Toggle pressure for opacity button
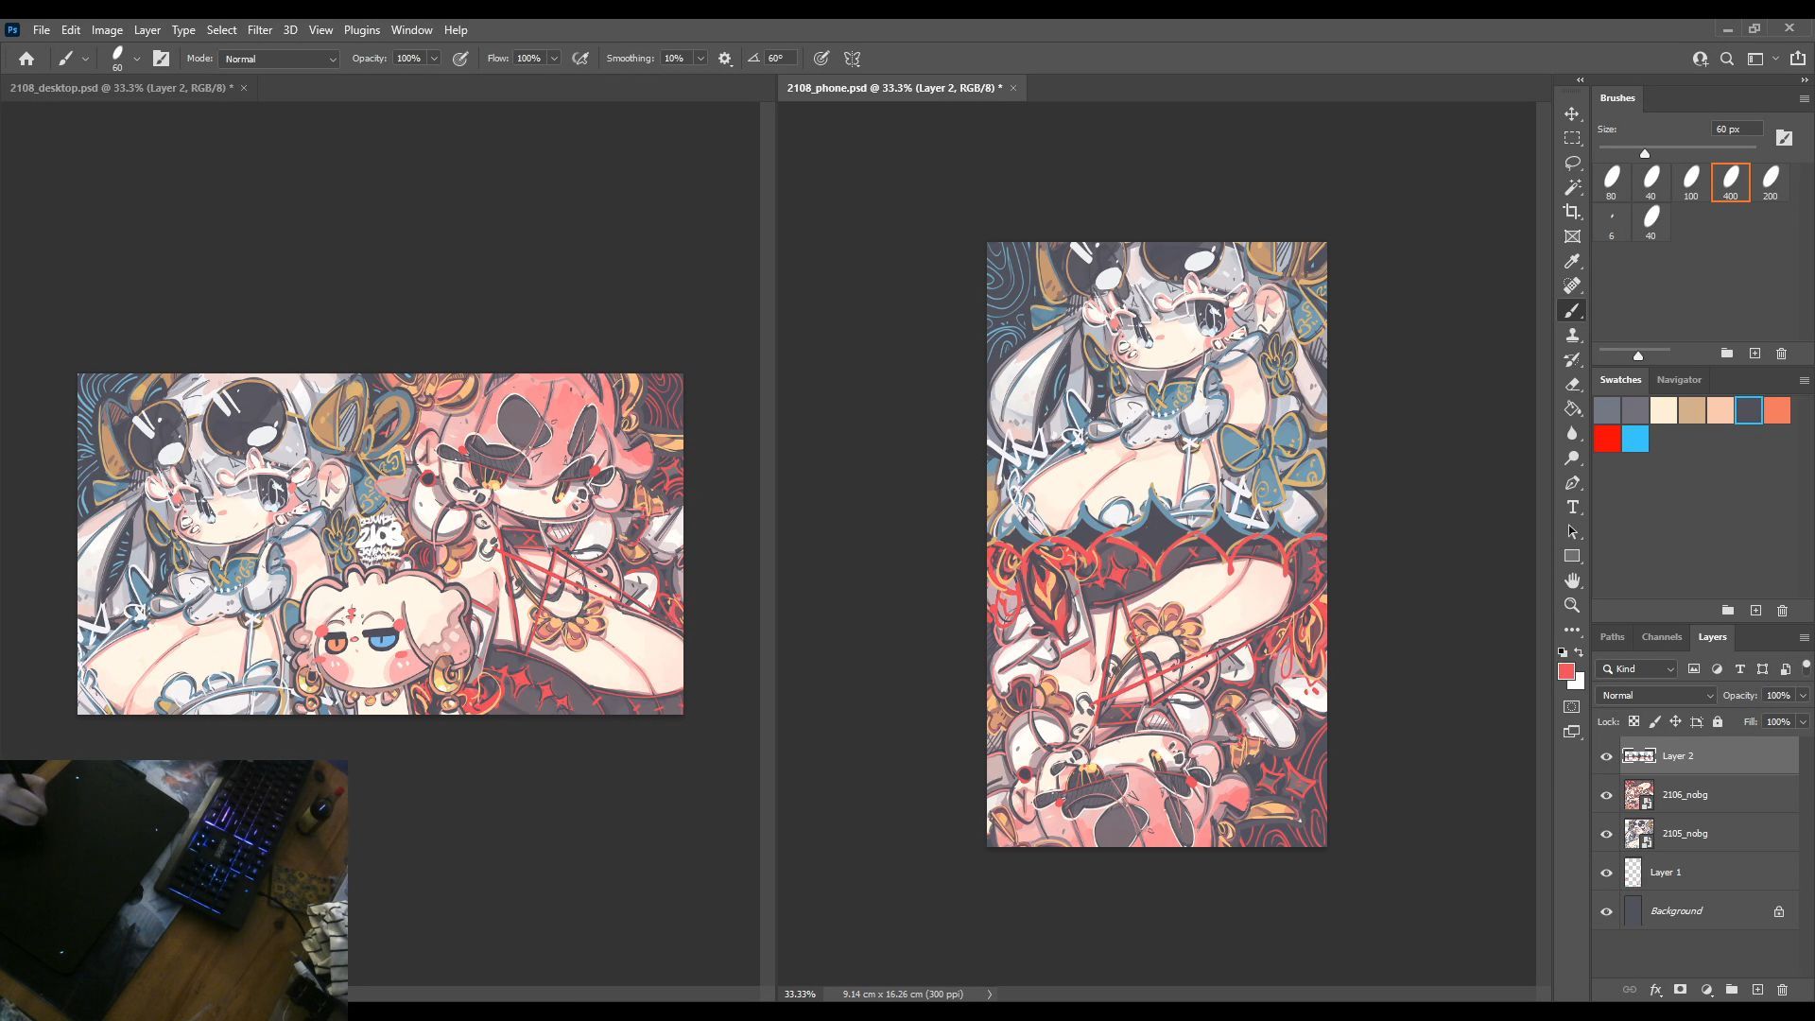Viewport: 1815px width, 1021px height. point(460,59)
